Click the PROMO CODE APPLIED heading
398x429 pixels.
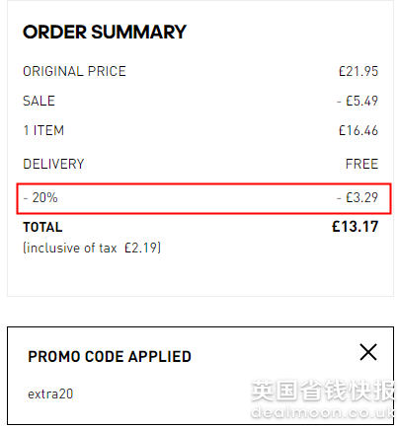coord(110,357)
